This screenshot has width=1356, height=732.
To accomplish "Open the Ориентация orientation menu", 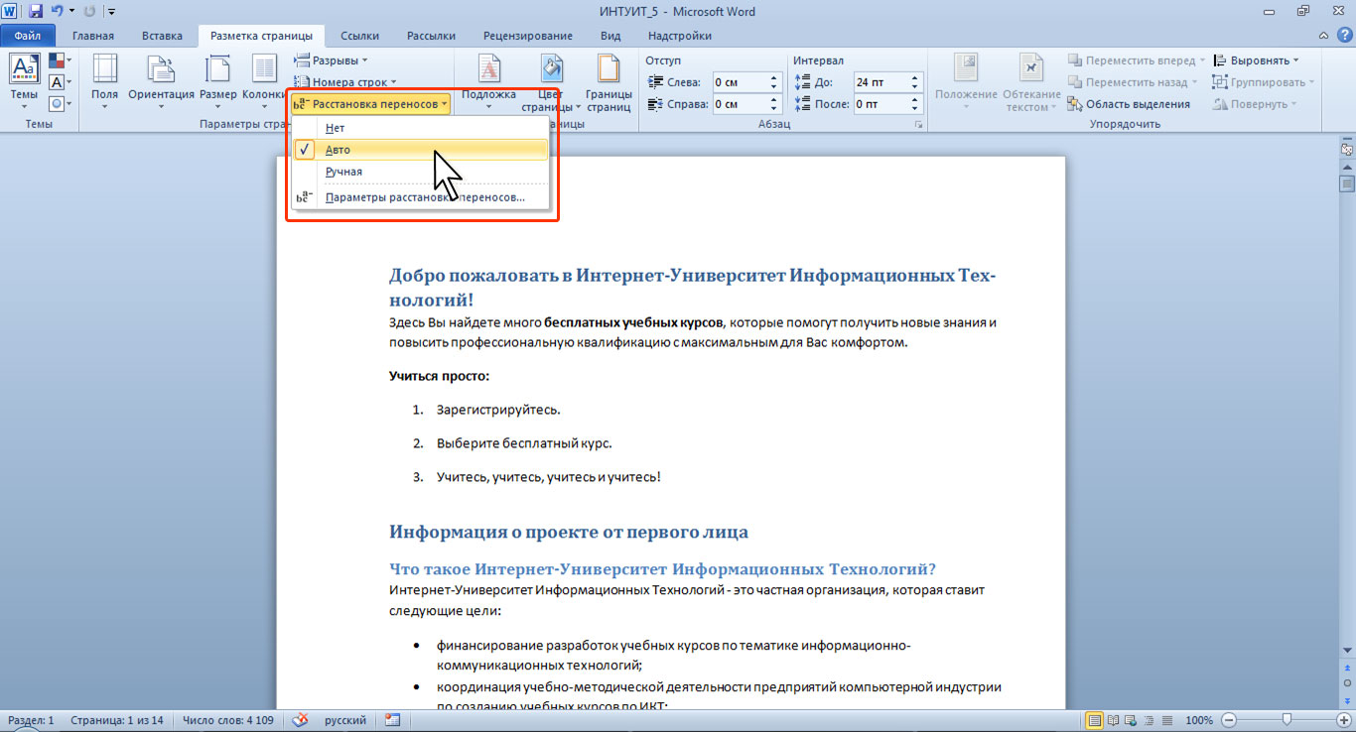I will [x=161, y=81].
